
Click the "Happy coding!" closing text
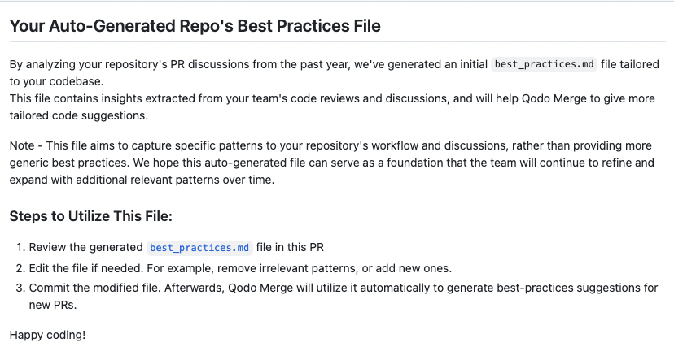(48, 335)
